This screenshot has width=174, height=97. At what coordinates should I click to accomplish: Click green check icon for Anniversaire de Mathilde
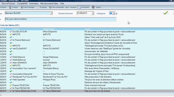tap(11, 51)
